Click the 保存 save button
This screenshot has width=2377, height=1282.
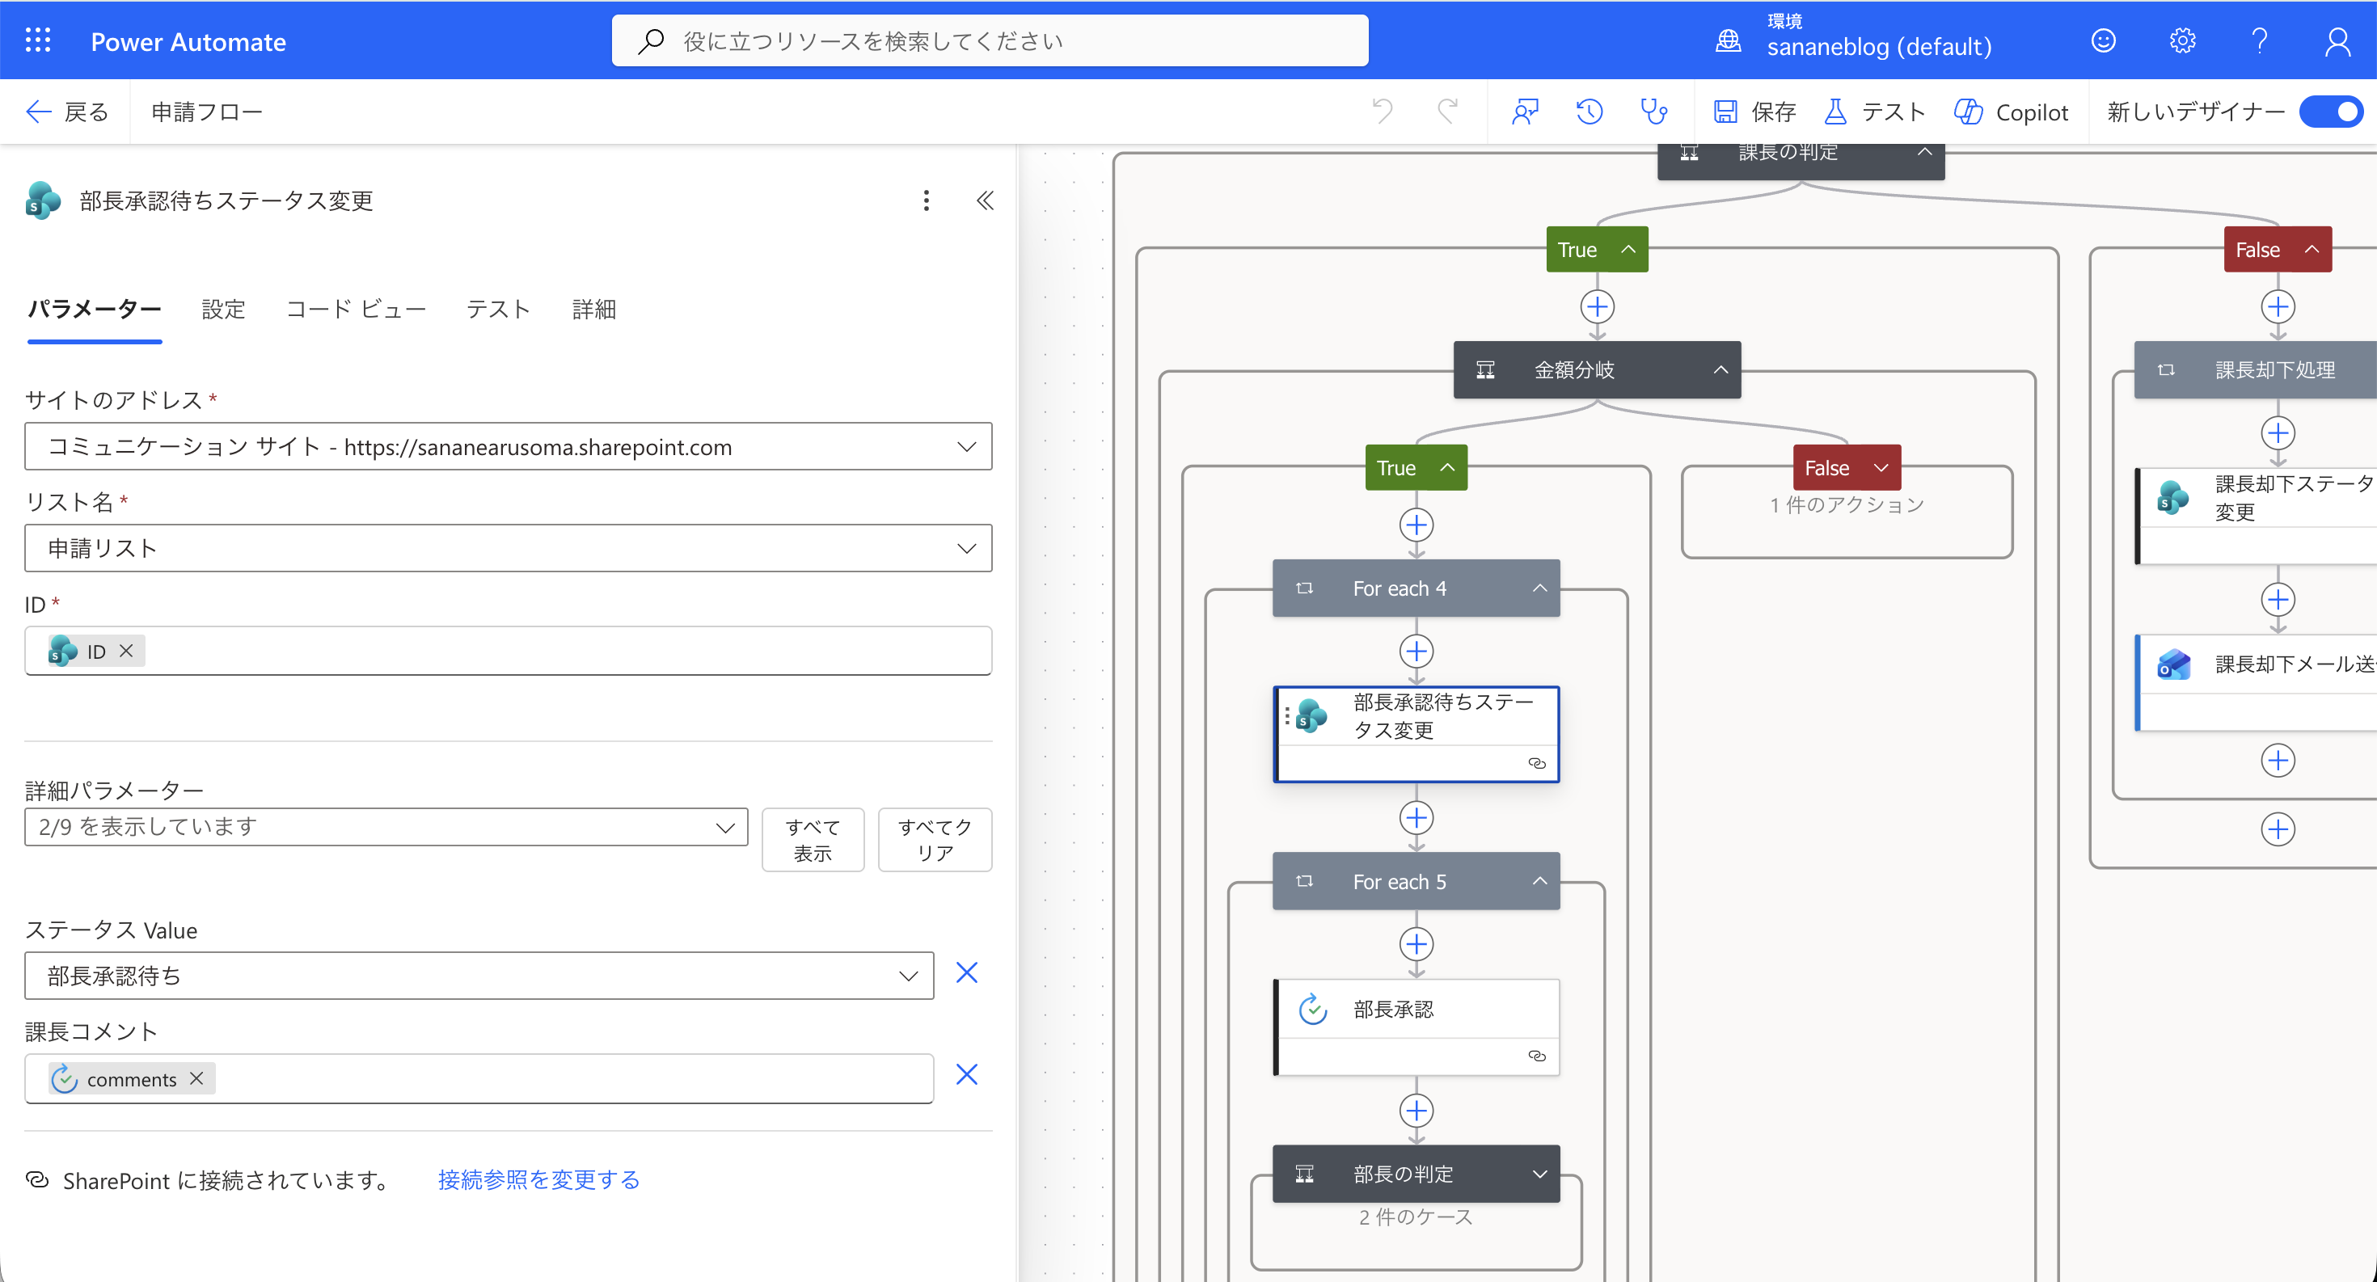tap(1754, 112)
